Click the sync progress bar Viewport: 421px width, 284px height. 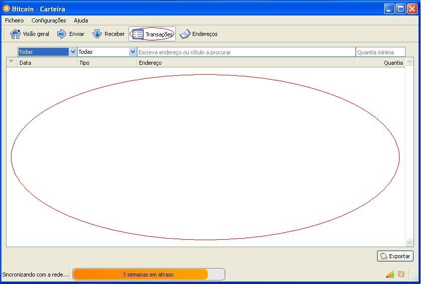(x=148, y=275)
